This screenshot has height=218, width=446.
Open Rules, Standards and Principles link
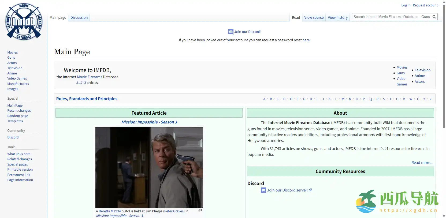pyautogui.click(x=87, y=99)
